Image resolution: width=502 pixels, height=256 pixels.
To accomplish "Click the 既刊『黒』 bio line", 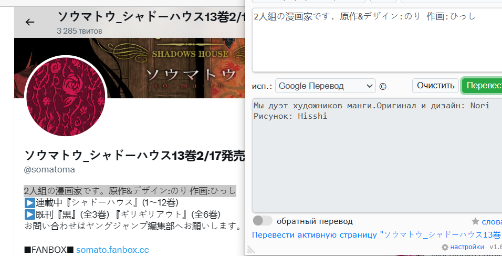I will [122, 214].
